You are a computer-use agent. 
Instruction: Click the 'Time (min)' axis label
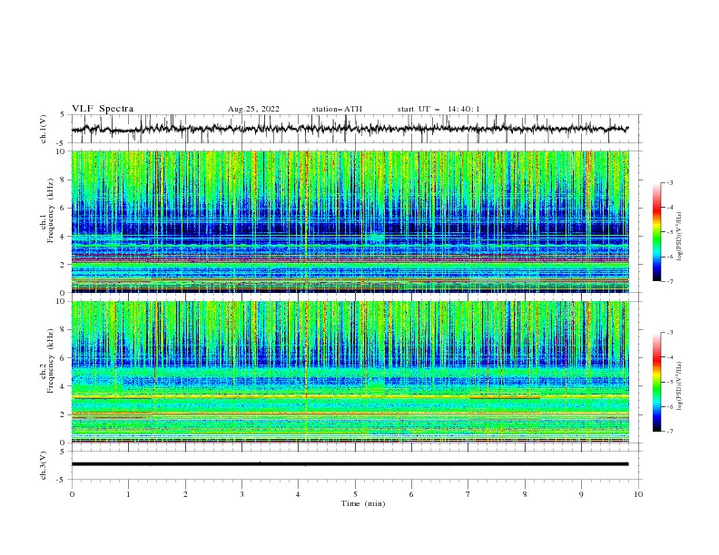[363, 503]
